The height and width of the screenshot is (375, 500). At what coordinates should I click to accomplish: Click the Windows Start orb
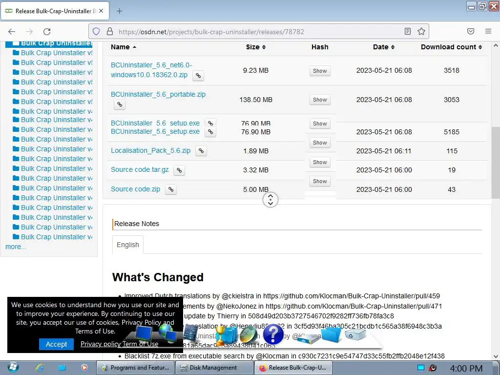click(13, 368)
